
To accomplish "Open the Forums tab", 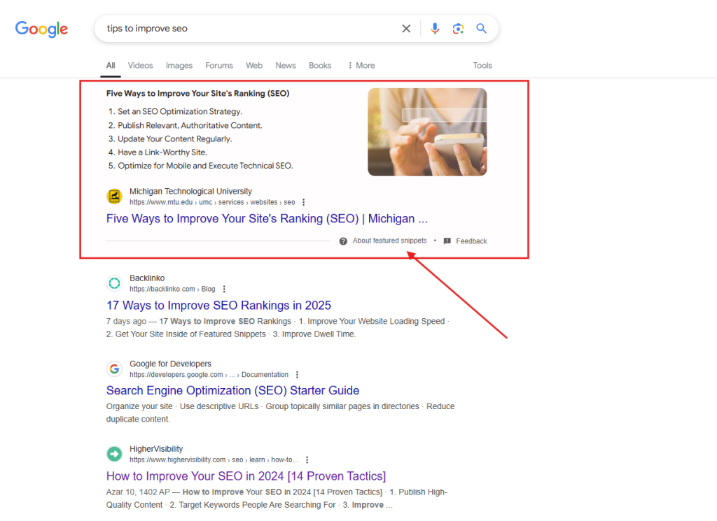I will coord(219,65).
